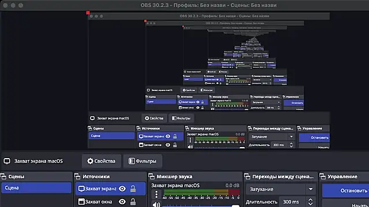Click the Источники dock panel icon

77,177
